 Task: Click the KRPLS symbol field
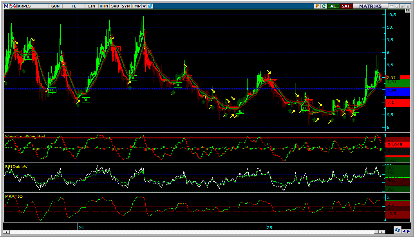tap(33, 6)
